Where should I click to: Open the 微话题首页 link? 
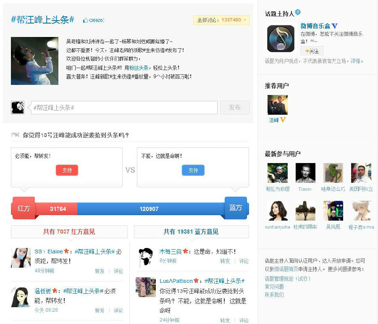coord(286,269)
